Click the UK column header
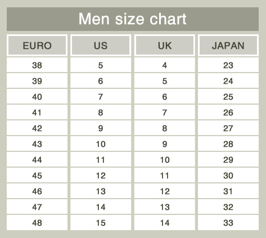 pos(165,46)
